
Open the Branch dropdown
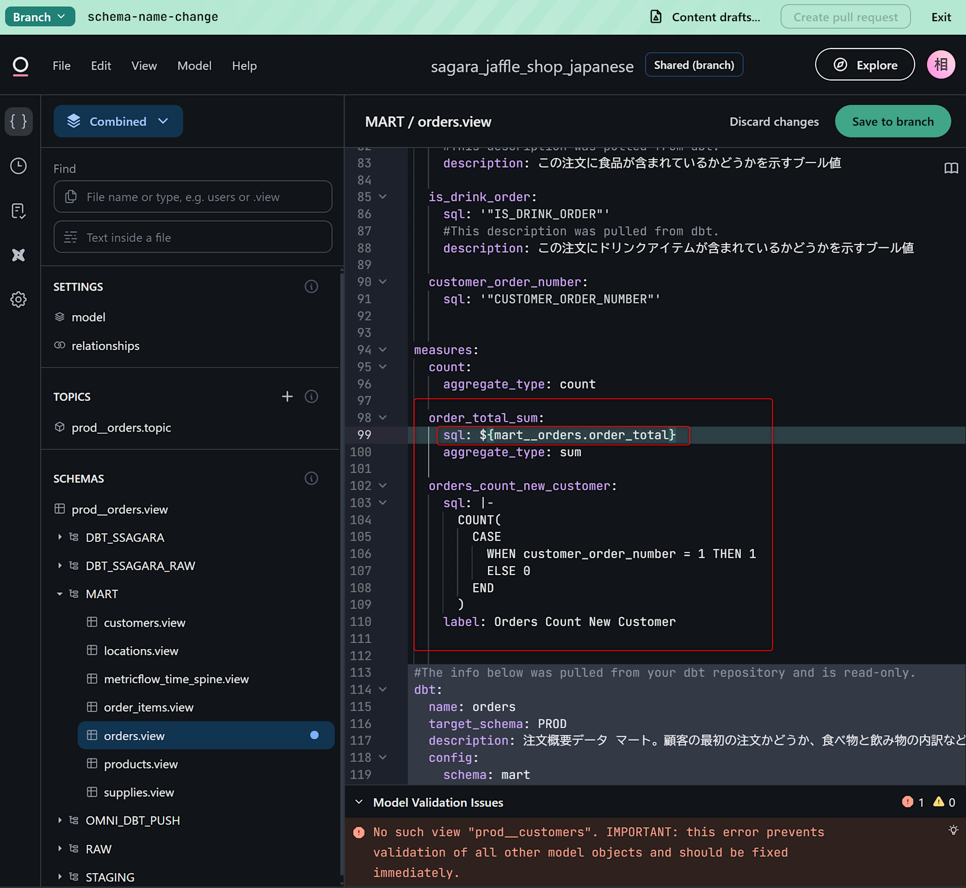coord(40,17)
